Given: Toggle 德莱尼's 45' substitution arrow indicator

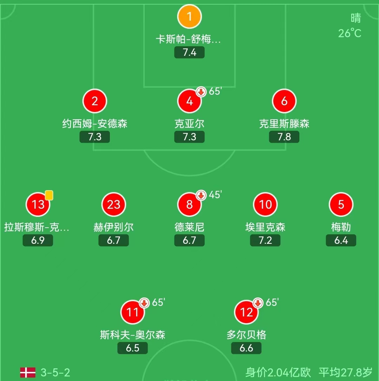Looking at the screenshot, I should point(200,195).
